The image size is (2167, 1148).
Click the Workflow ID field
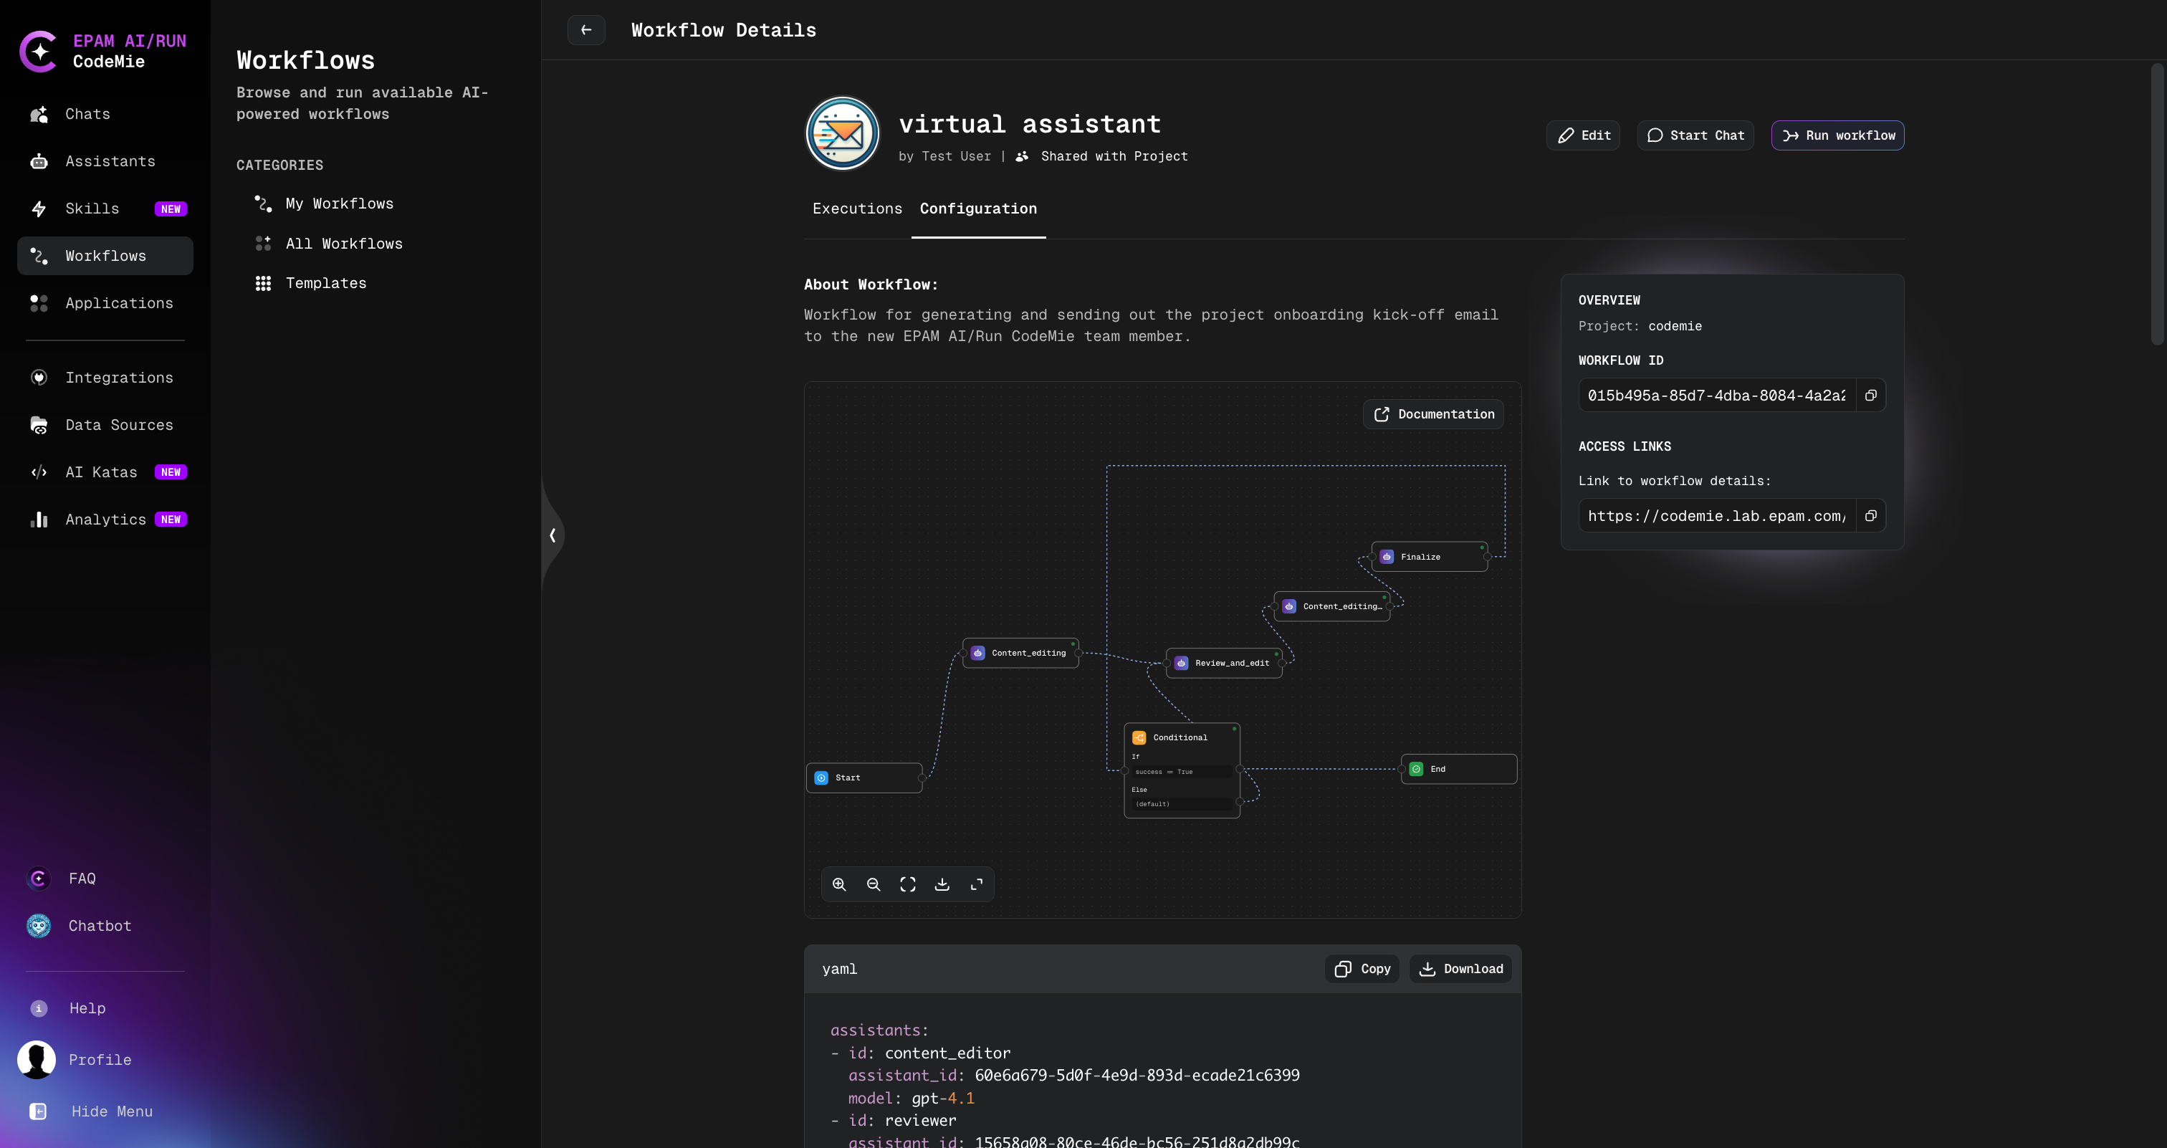pos(1717,396)
